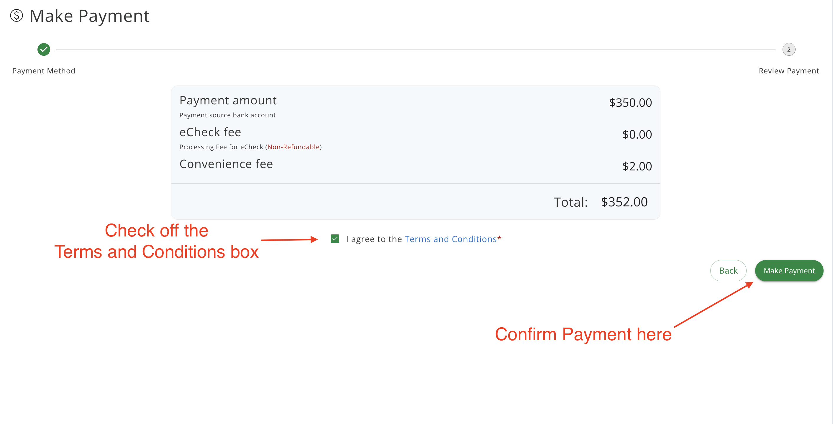
Task: Click the Make Payment page heading
Action: [90, 16]
